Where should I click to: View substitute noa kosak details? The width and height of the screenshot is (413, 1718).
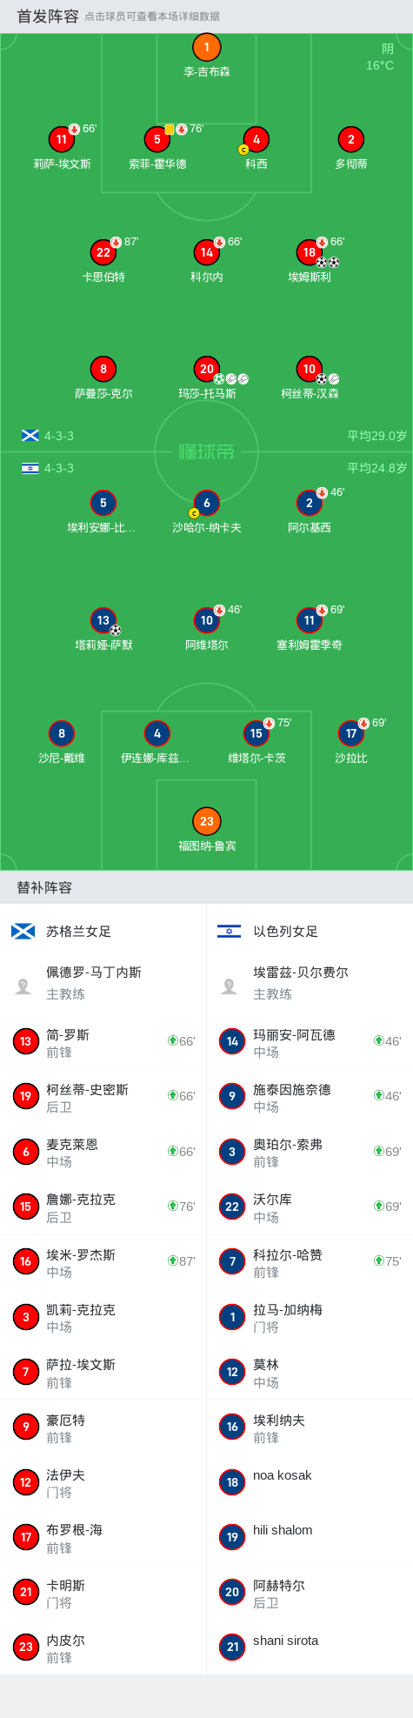pos(310,1482)
